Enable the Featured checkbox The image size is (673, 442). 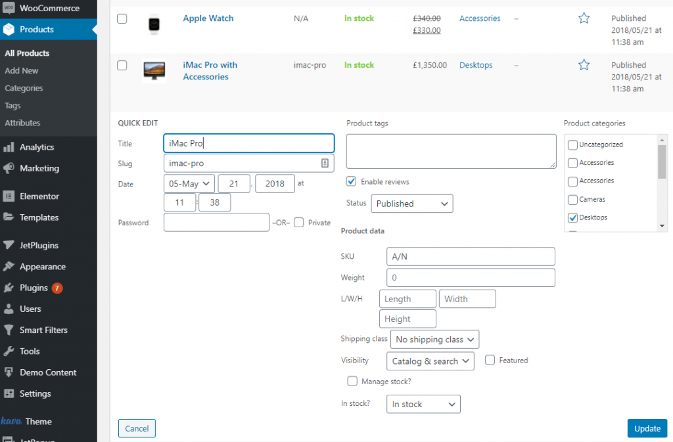tap(490, 360)
